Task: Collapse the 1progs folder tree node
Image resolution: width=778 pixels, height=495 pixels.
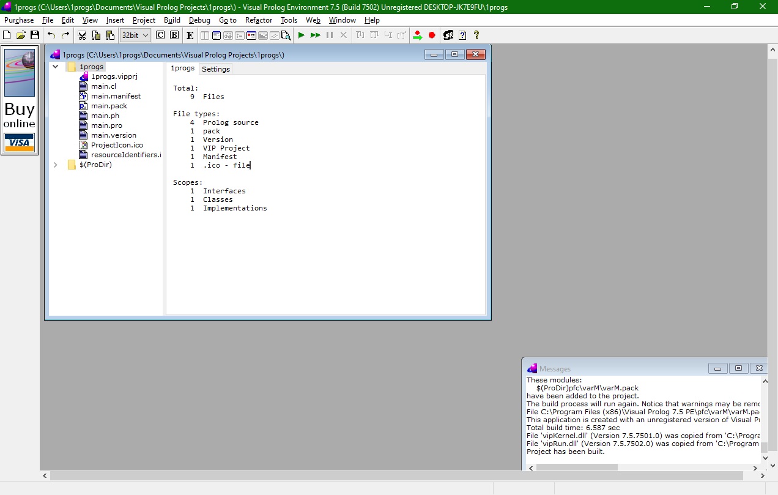Action: coord(55,67)
